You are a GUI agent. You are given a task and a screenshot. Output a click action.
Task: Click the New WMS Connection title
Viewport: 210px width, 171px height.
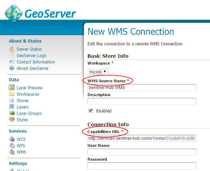pos(131,32)
